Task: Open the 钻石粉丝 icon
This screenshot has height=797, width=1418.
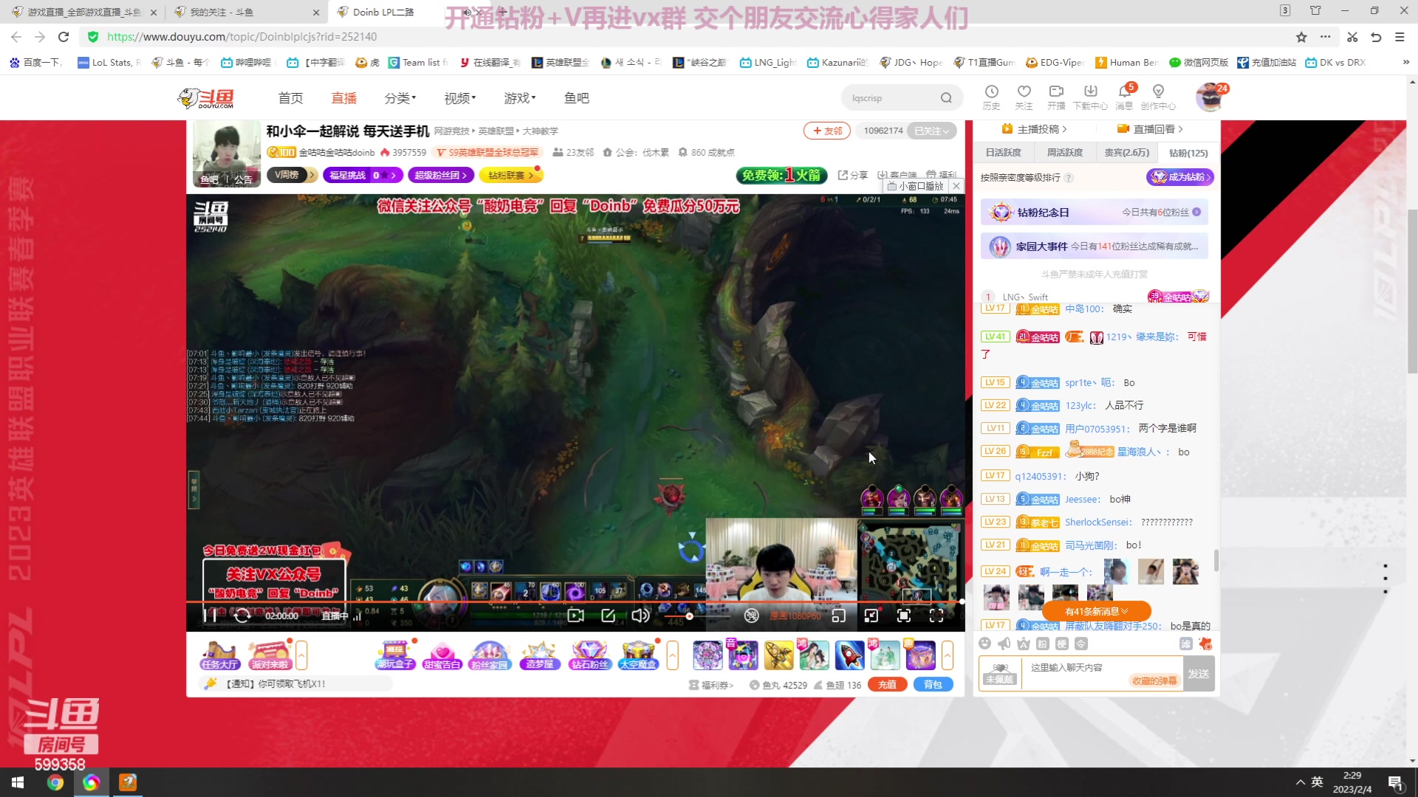Action: tap(589, 655)
